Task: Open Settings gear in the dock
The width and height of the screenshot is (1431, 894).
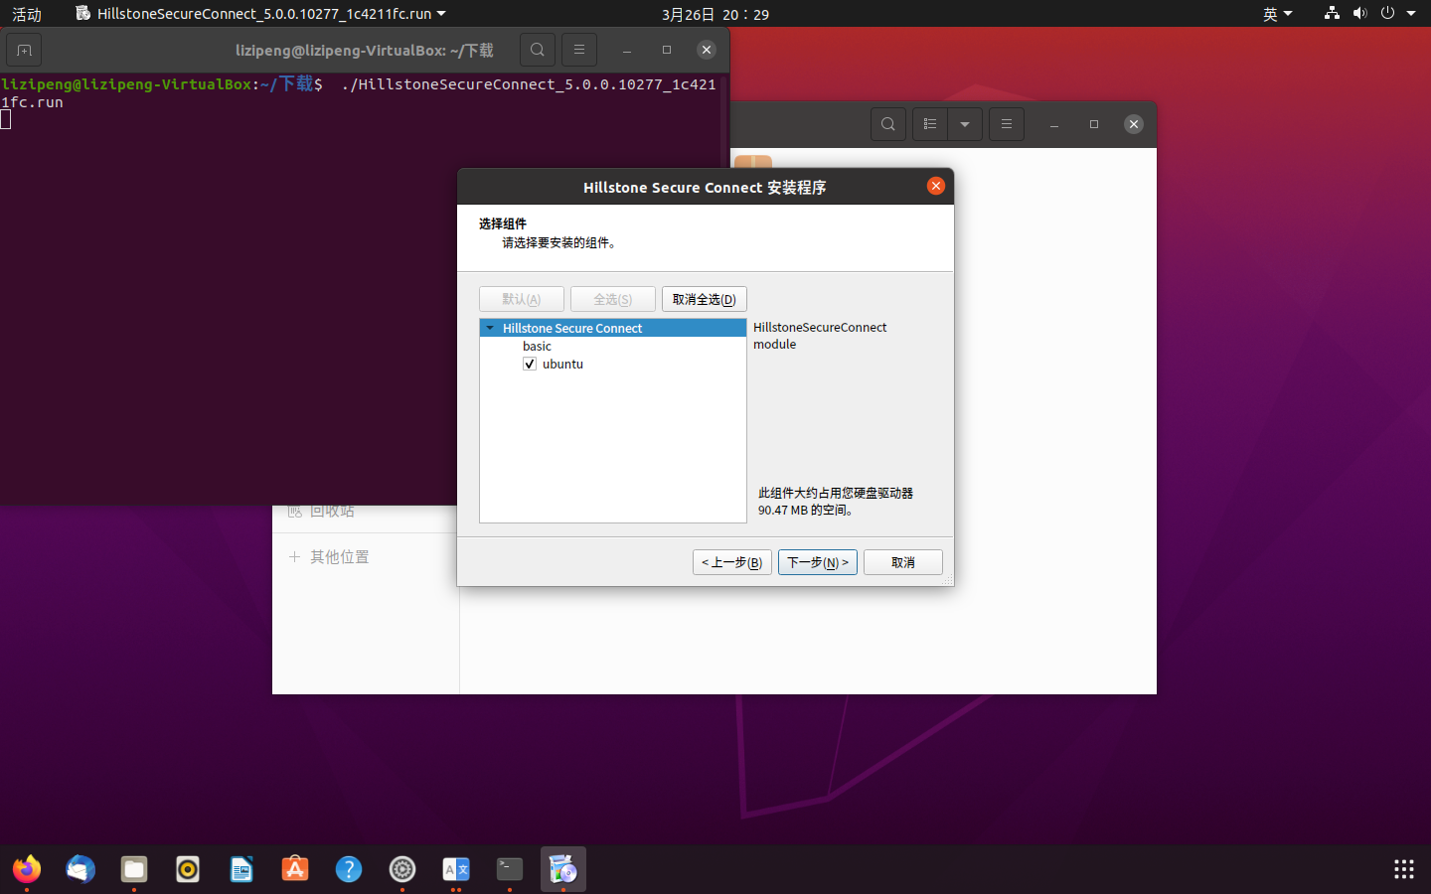Action: (402, 869)
